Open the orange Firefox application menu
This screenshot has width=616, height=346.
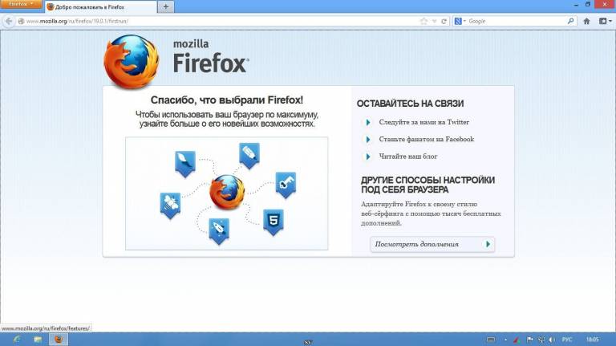point(20,4)
